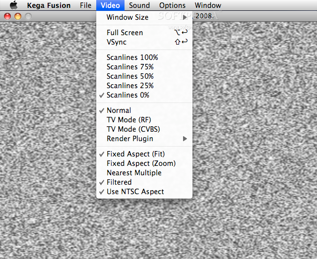Select Fixed Aspect (Fit) scaling
The height and width of the screenshot is (259, 317).
click(x=144, y=154)
